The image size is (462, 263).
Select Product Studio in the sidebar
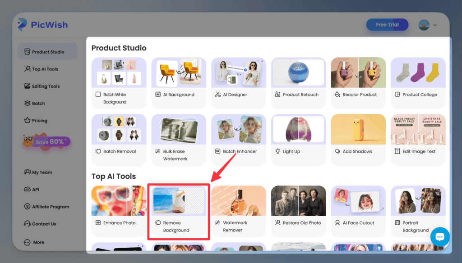click(x=47, y=52)
